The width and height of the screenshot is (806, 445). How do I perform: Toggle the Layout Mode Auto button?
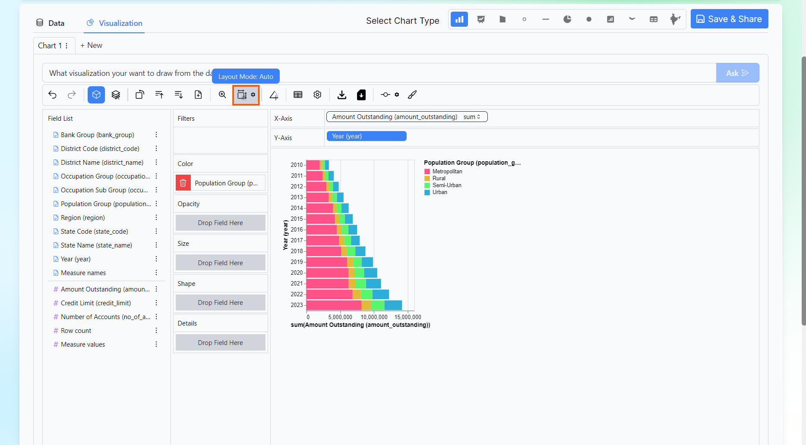point(242,95)
